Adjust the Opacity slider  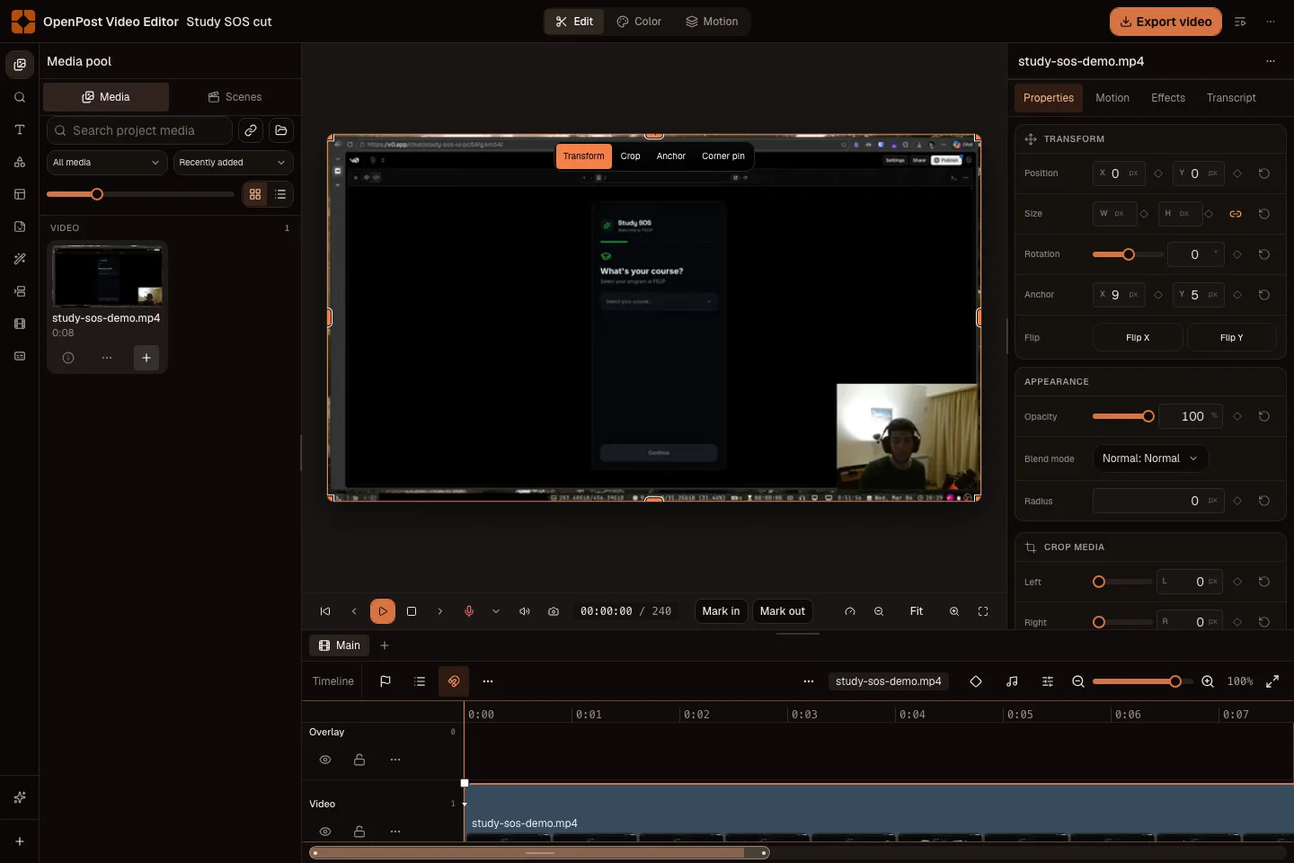pos(1123,416)
